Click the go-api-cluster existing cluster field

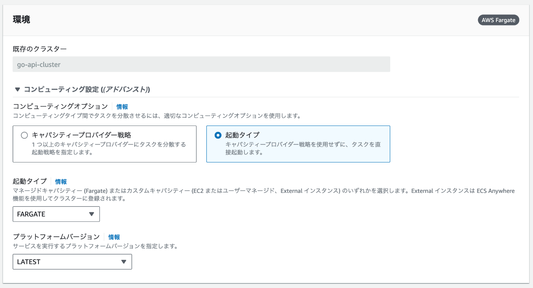(x=201, y=65)
